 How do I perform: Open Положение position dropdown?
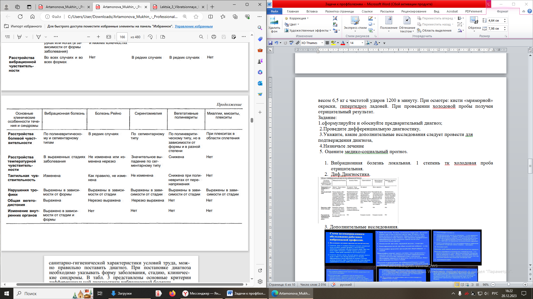point(389,24)
